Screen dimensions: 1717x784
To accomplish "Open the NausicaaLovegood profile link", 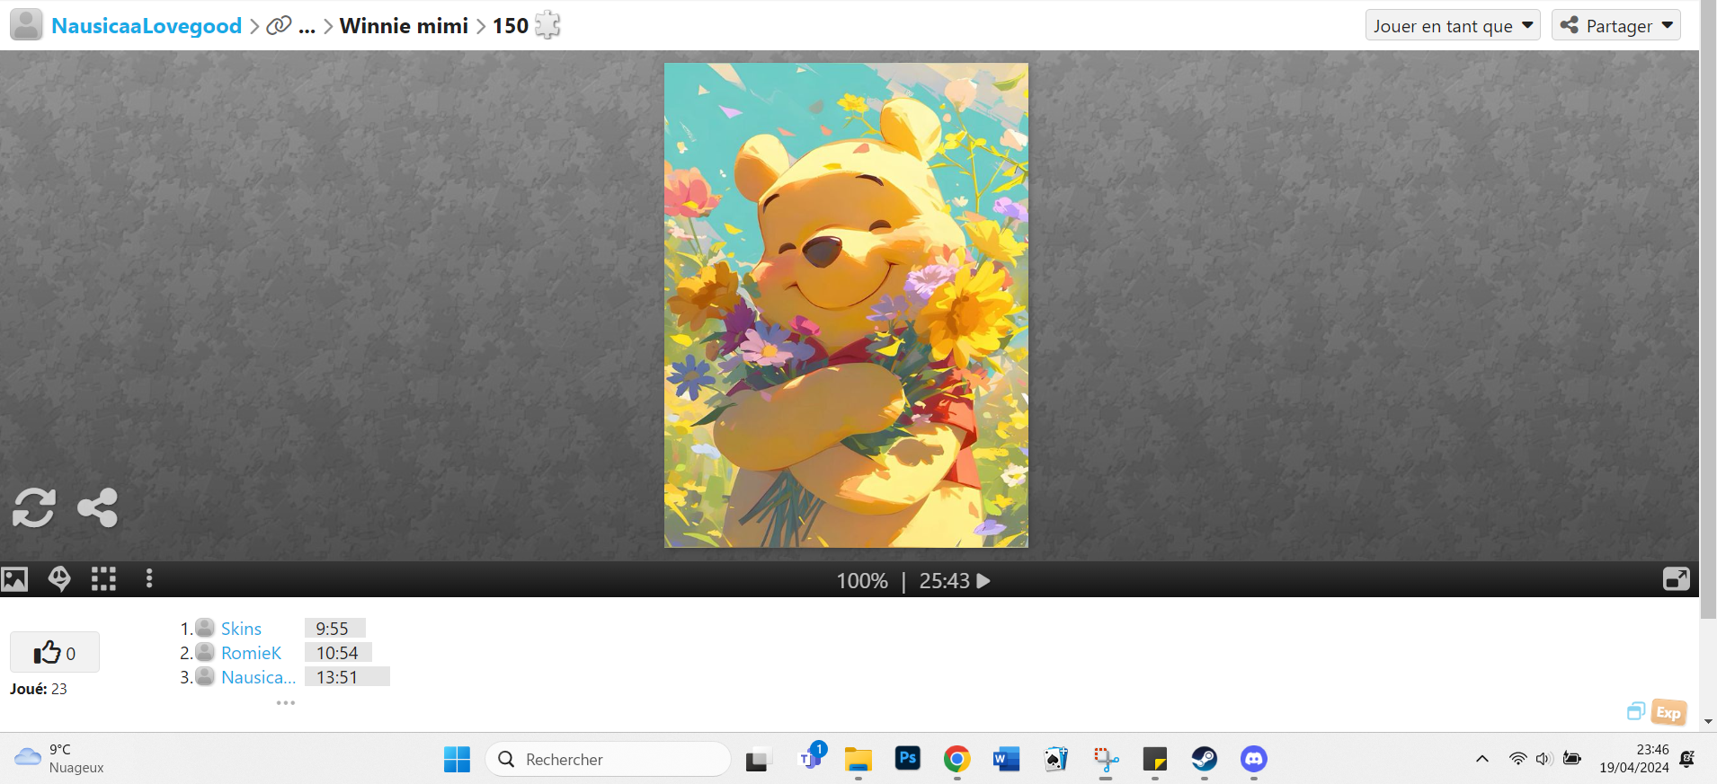I will (x=147, y=26).
